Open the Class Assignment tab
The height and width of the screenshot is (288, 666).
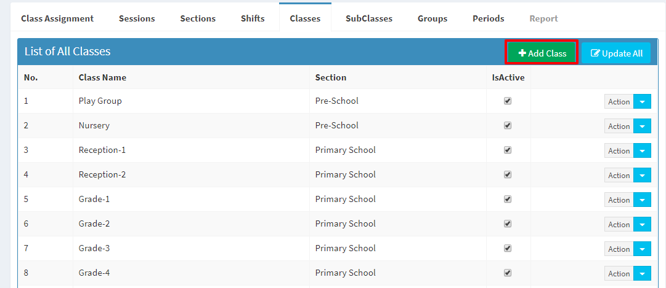[57, 18]
